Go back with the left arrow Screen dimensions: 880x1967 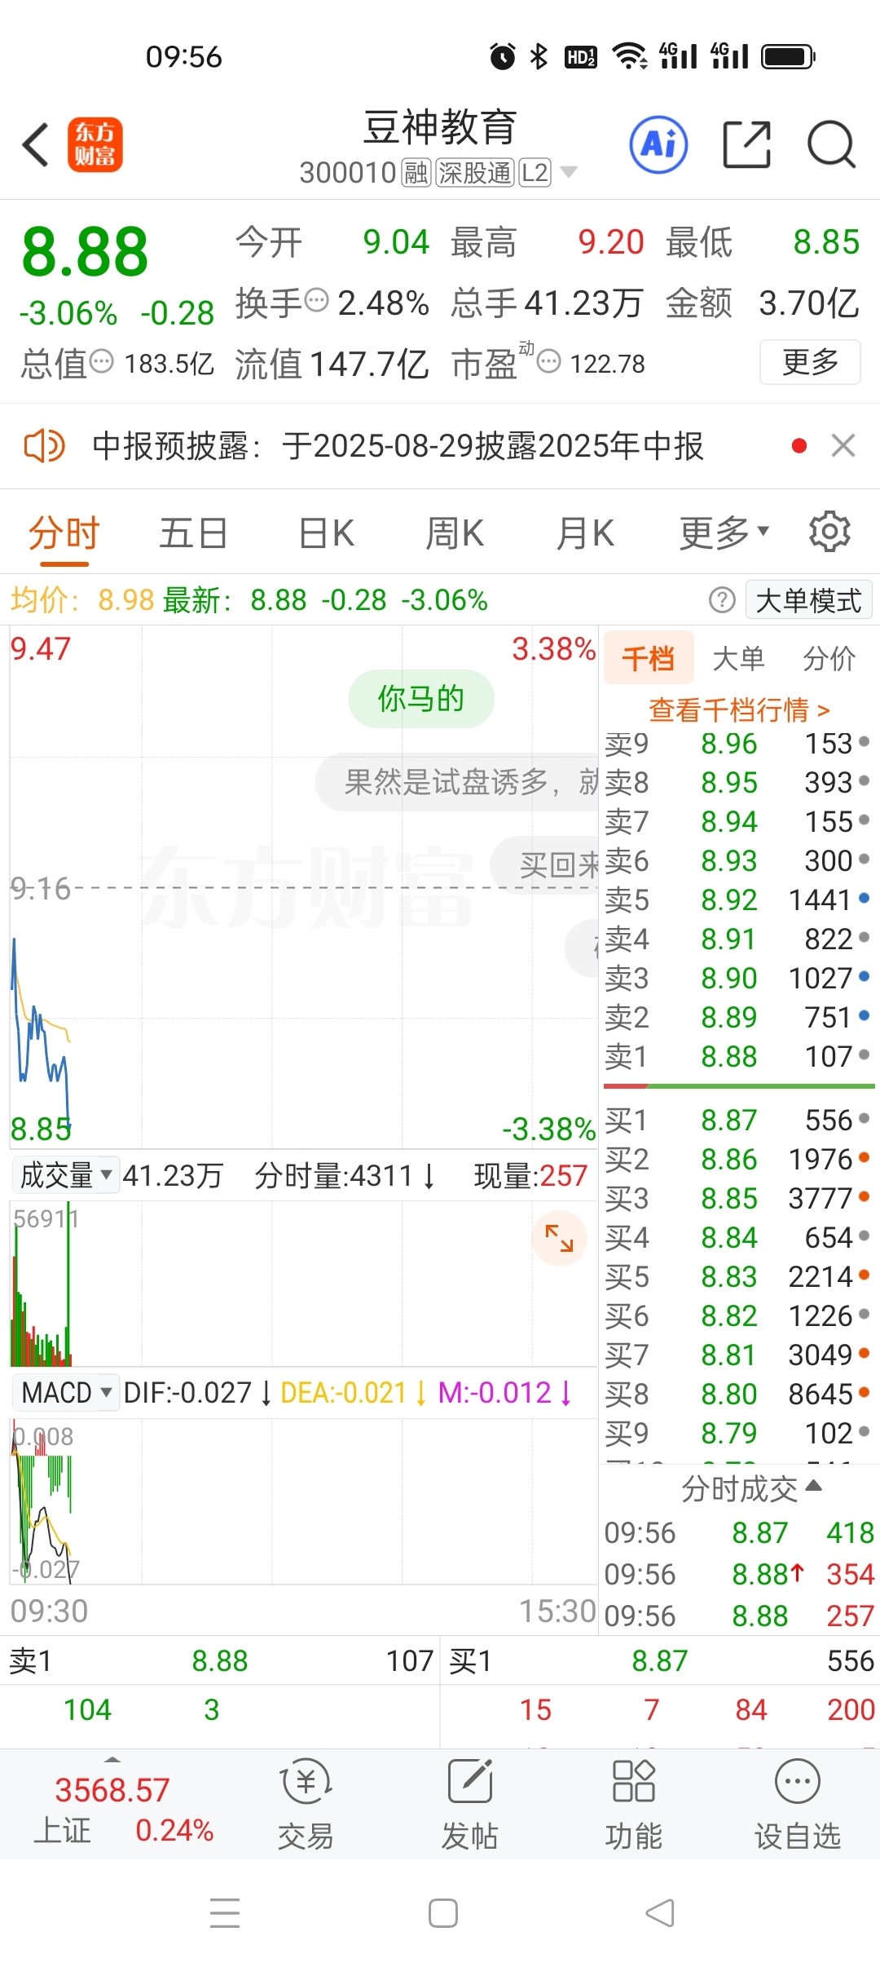pos(36,145)
